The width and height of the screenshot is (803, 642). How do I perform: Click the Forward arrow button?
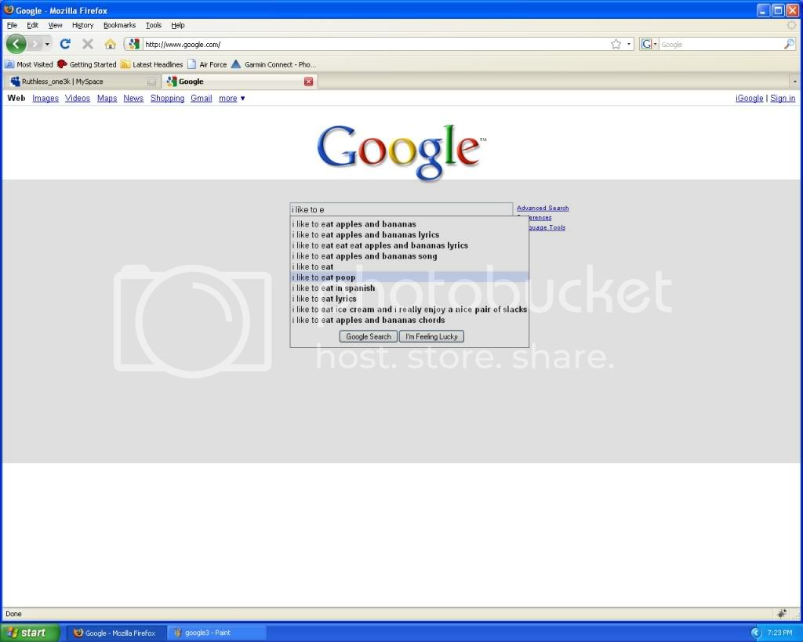point(35,44)
